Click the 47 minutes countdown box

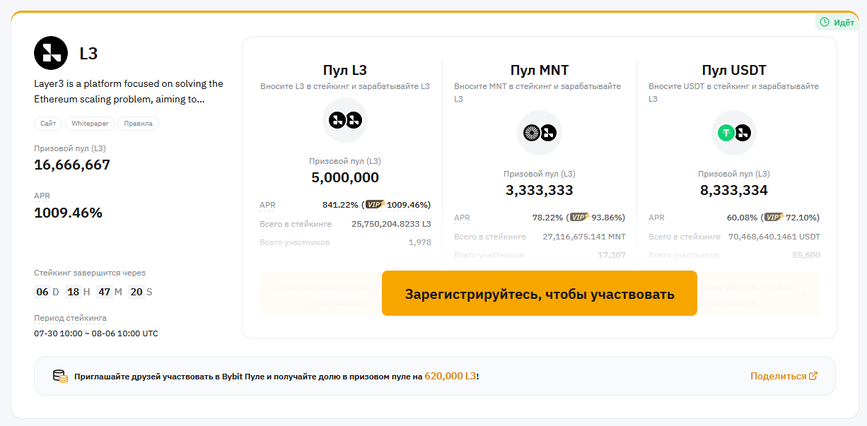pyautogui.click(x=105, y=292)
